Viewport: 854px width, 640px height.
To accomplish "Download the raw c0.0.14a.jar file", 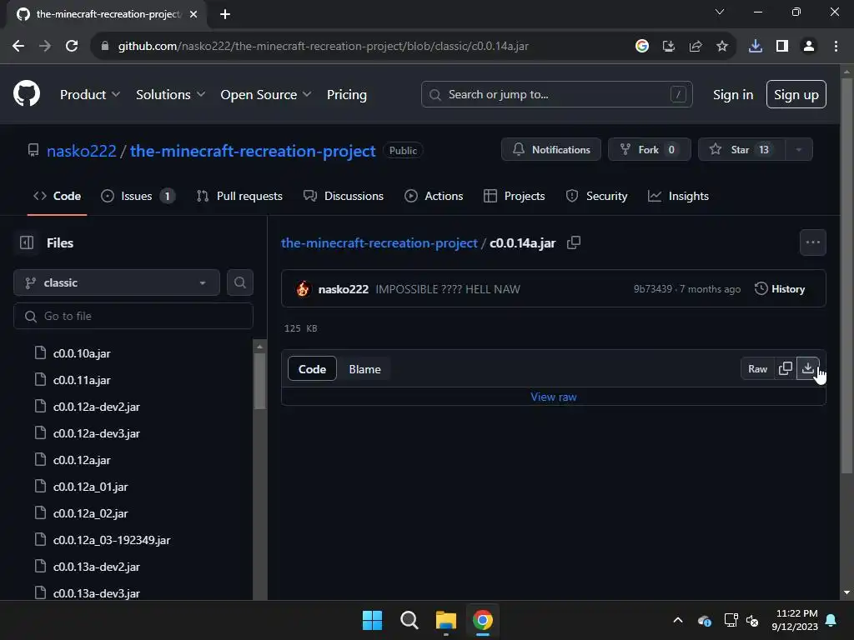I will pyautogui.click(x=807, y=369).
